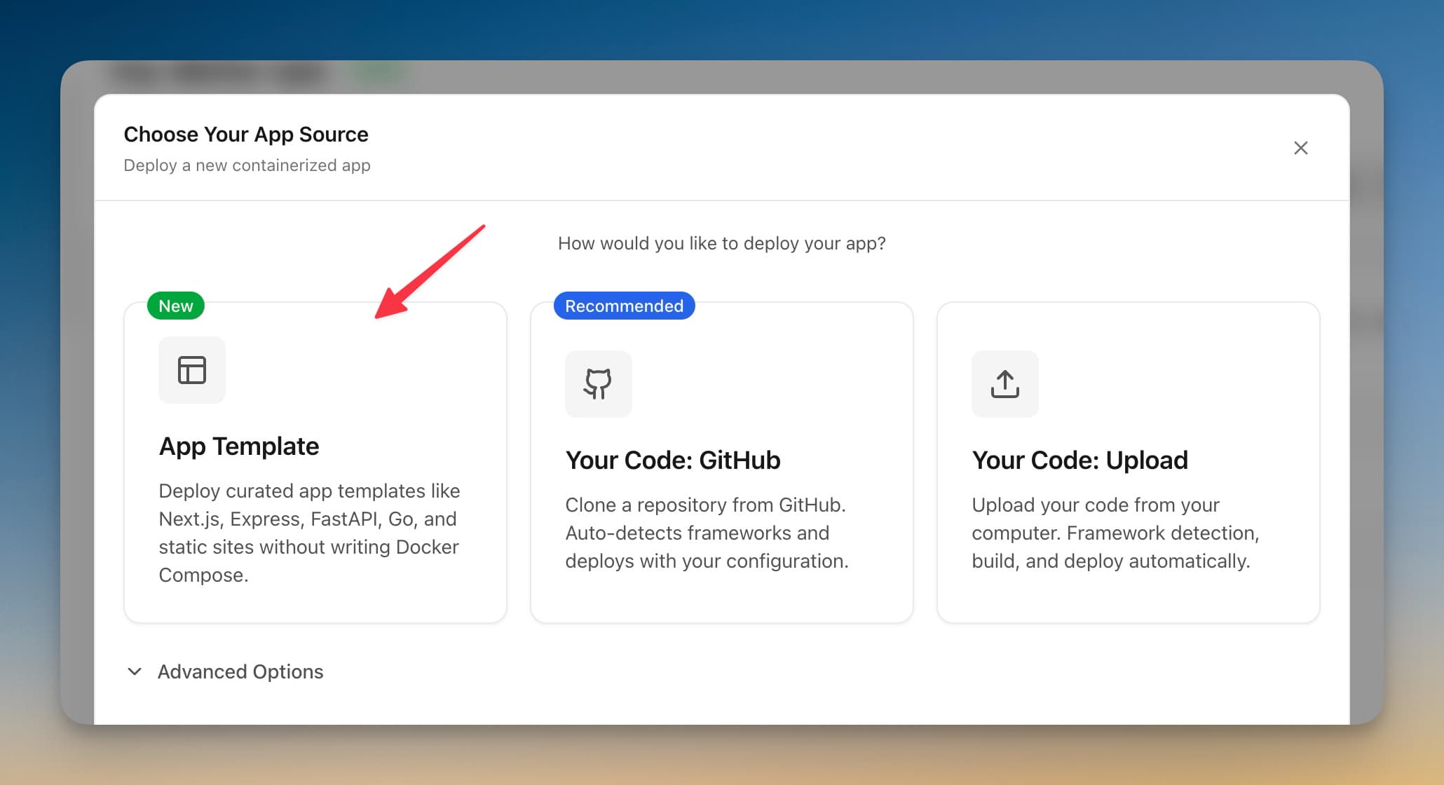
Task: Click the close X of the dialog
Action: (x=1300, y=148)
